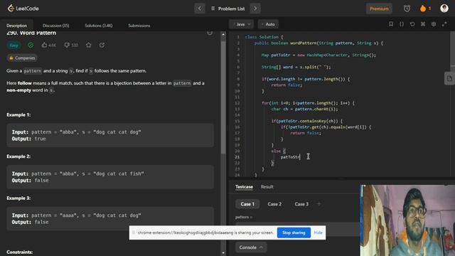Click the webcam video thumbnail
Viewport: 455px width, 256px height.
click(x=407, y=220)
